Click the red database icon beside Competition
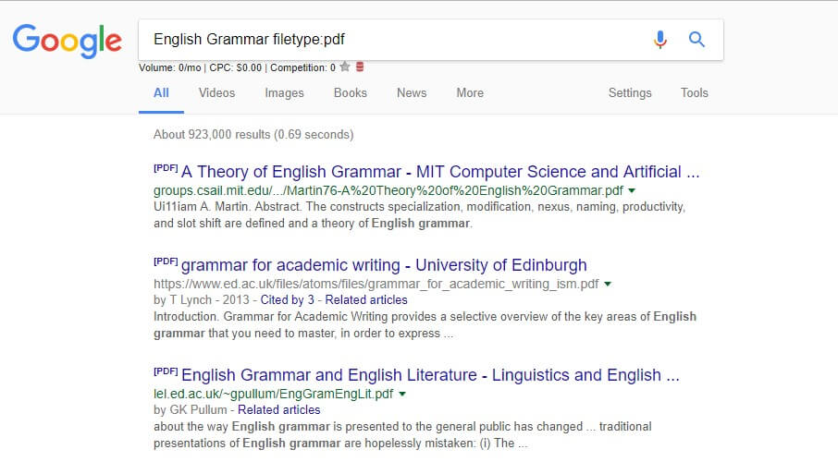Image resolution: width=838 pixels, height=462 pixels. (360, 67)
